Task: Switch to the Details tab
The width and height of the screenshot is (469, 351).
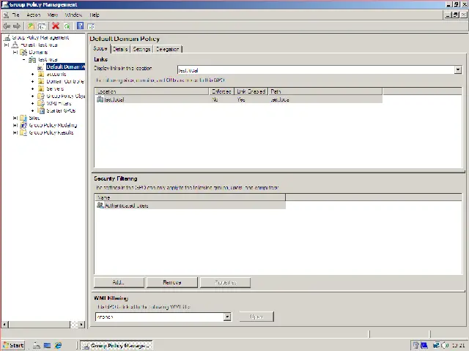Action: pyautogui.click(x=120, y=49)
